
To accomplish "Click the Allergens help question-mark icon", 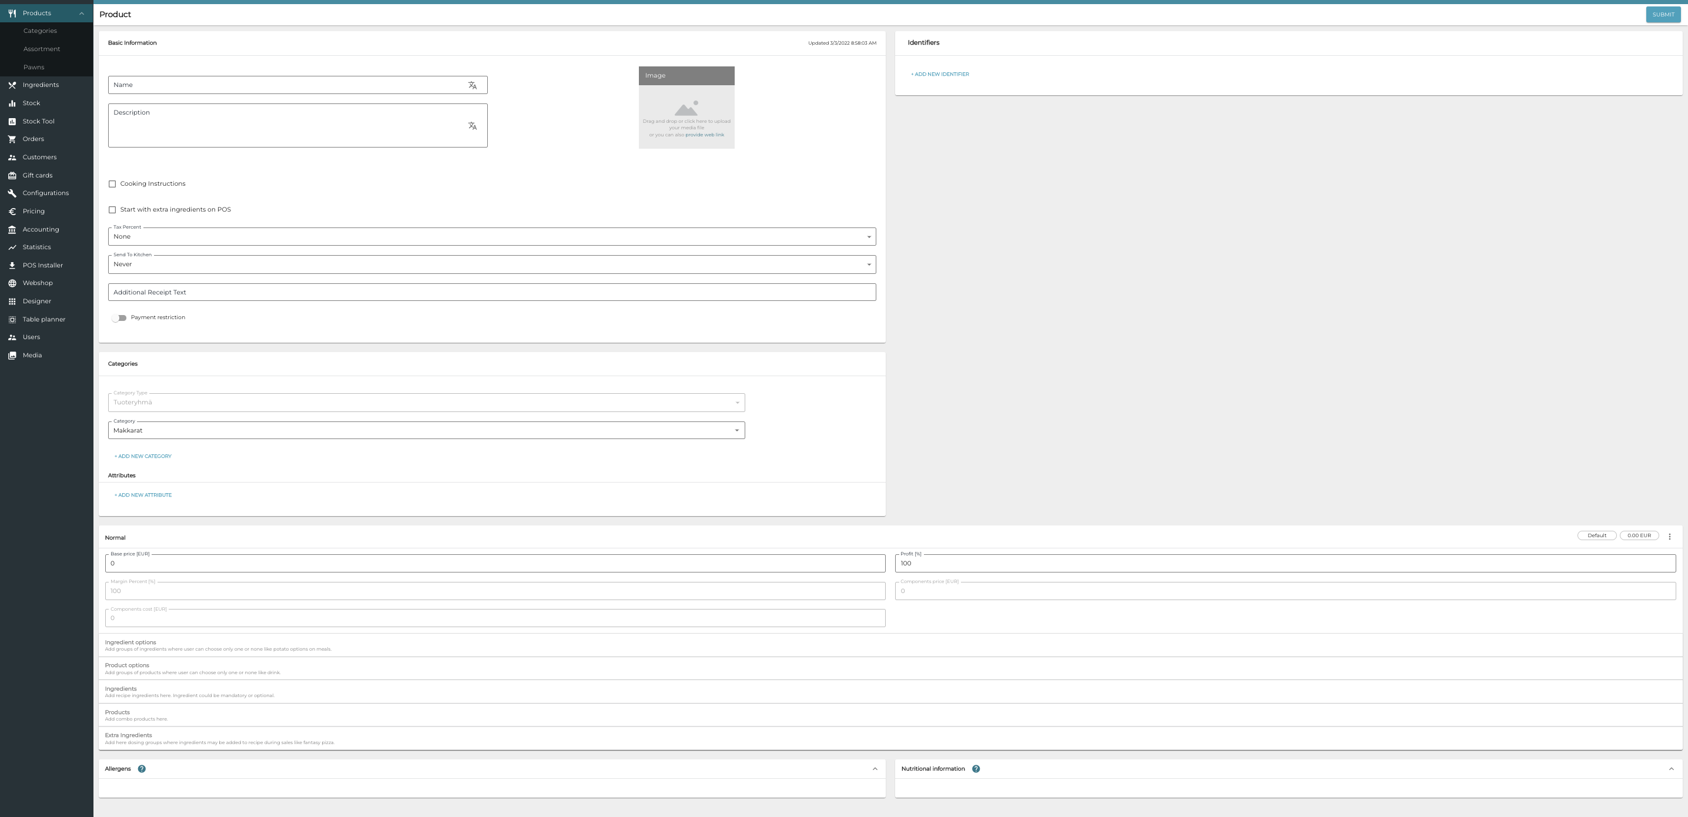I will click(x=142, y=769).
